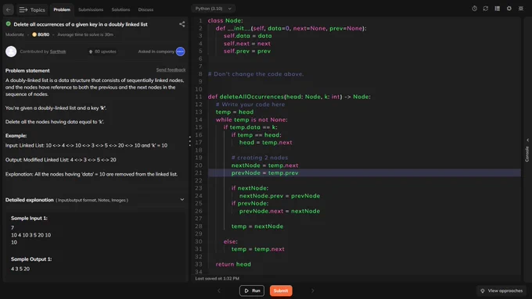The image size is (532, 299).
Task: Click the back arrow button
Action: pyautogui.click(x=8, y=9)
